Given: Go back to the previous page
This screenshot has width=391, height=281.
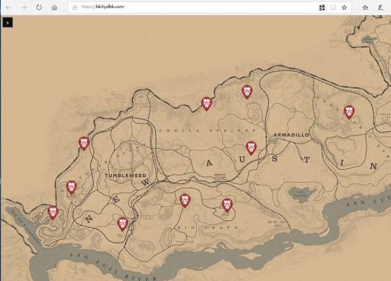Looking at the screenshot, I should pos(9,7).
